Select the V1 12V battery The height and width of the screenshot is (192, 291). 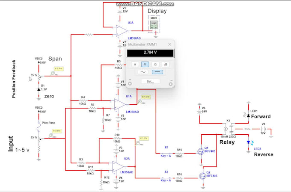pyautogui.click(x=118, y=85)
